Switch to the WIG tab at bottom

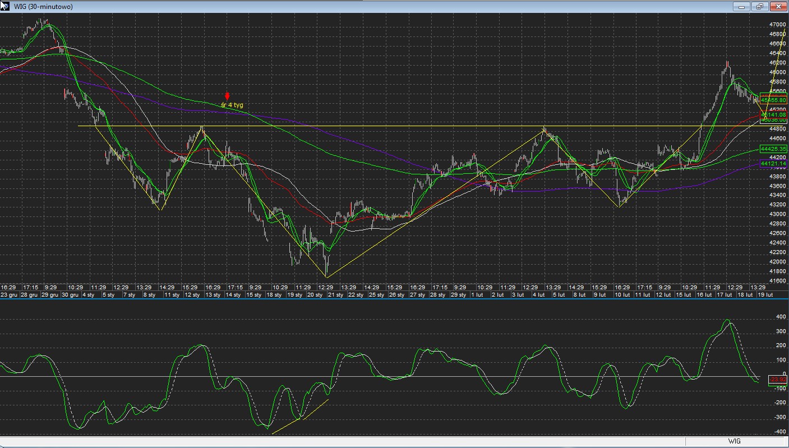tap(733, 441)
